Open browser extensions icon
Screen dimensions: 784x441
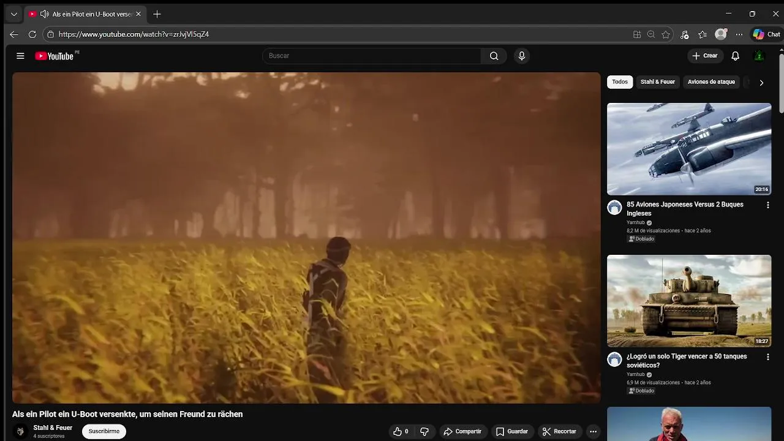click(x=685, y=34)
